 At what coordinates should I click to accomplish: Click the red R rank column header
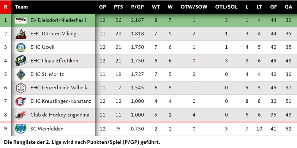click(x=6, y=7)
